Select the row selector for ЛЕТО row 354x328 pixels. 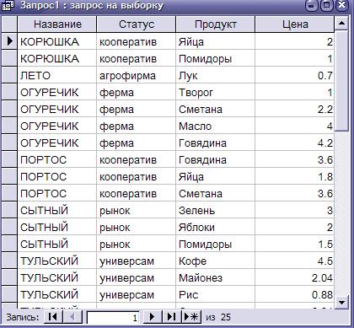coord(9,75)
